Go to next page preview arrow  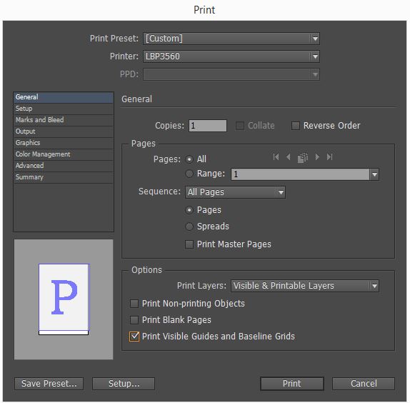point(317,157)
